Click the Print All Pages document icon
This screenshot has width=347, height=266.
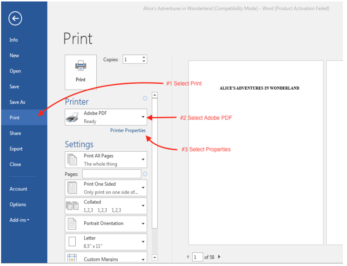[x=72, y=160]
